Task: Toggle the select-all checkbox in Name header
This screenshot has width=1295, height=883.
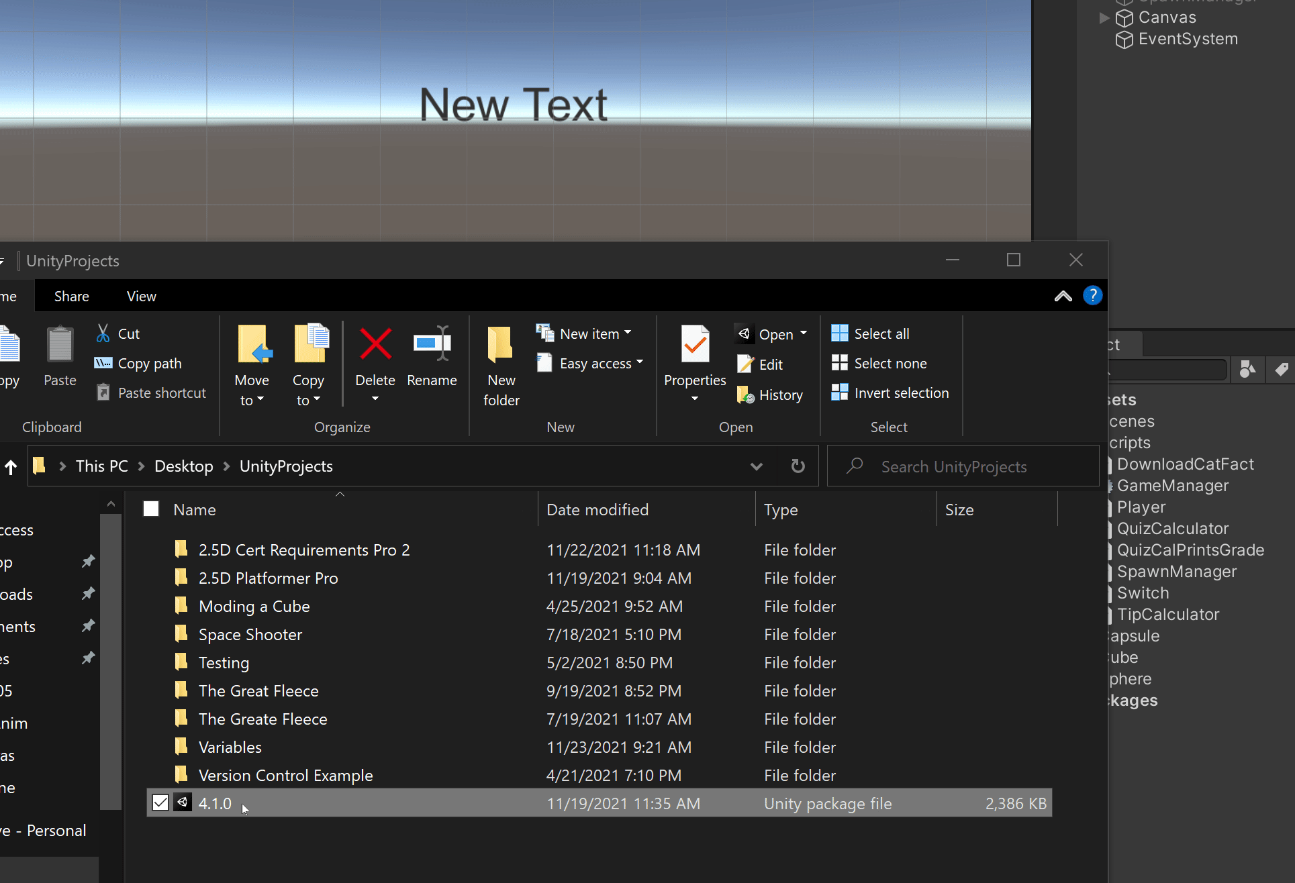Action: click(151, 509)
